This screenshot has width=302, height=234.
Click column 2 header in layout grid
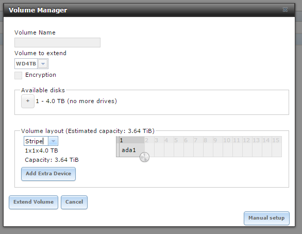pos(149,140)
